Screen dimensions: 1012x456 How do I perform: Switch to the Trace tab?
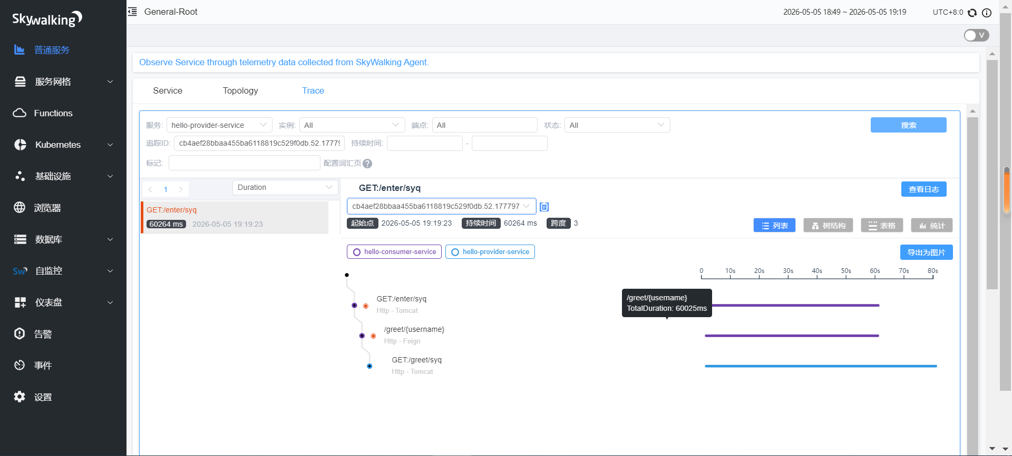[313, 90]
